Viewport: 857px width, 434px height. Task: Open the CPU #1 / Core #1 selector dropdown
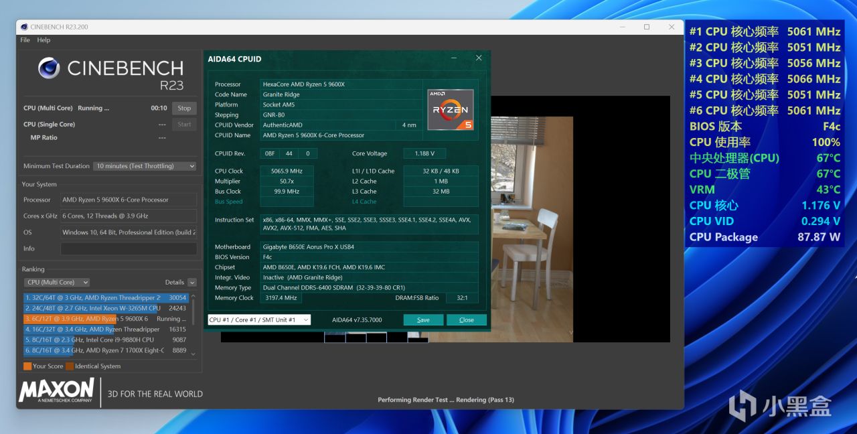259,320
